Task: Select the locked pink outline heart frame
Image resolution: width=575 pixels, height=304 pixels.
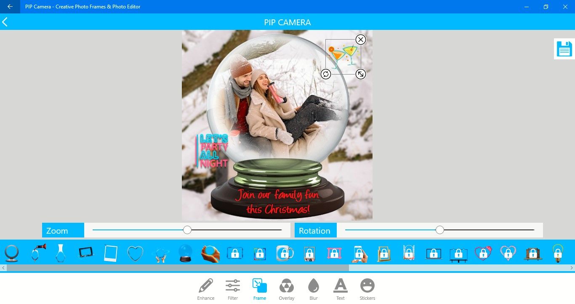Action: click(508, 253)
